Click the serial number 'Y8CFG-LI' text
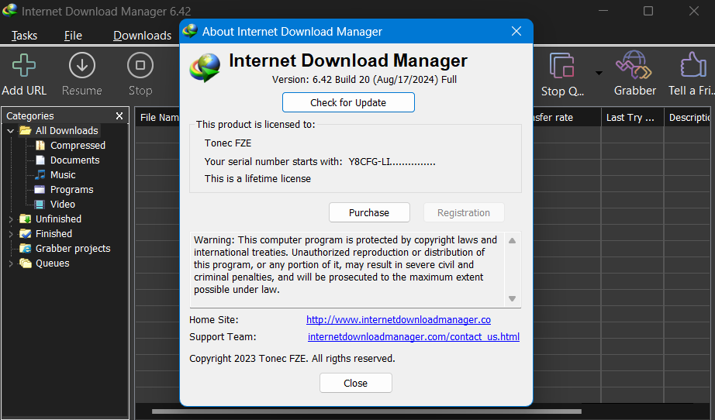The height and width of the screenshot is (420, 715). click(x=392, y=162)
